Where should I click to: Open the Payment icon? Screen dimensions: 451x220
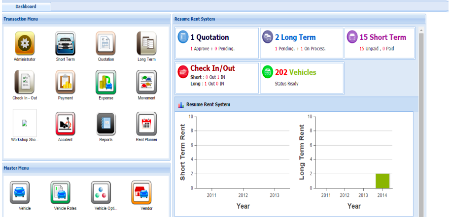pos(65,82)
